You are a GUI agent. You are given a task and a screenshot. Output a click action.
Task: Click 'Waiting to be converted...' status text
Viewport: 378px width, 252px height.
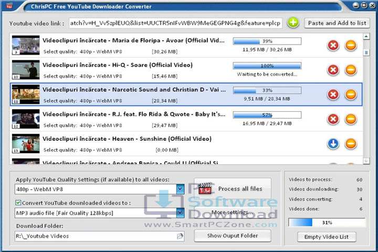267,74
